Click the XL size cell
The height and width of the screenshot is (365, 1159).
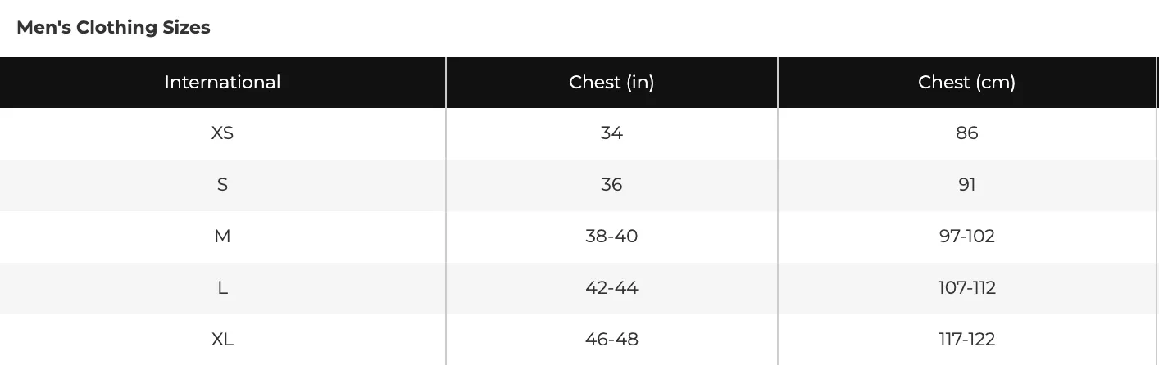(222, 339)
